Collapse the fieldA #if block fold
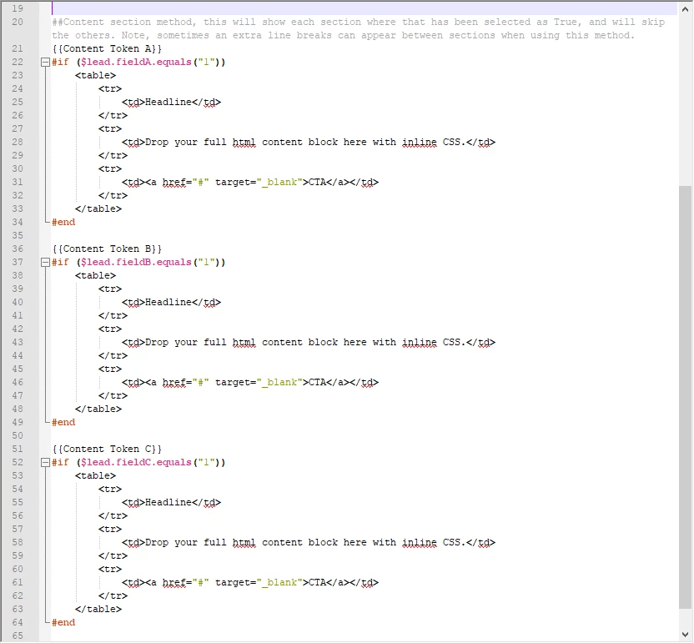 click(x=45, y=63)
